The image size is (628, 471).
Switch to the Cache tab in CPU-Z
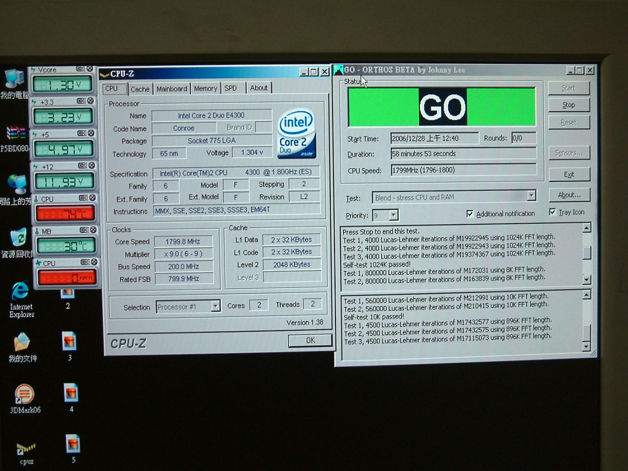(140, 89)
